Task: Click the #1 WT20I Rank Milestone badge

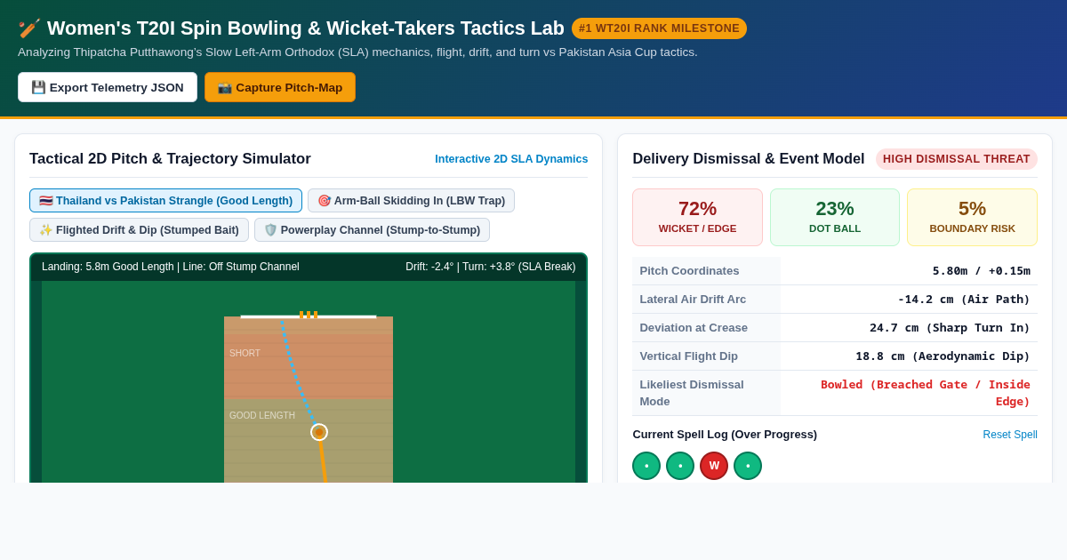Action: click(x=659, y=28)
